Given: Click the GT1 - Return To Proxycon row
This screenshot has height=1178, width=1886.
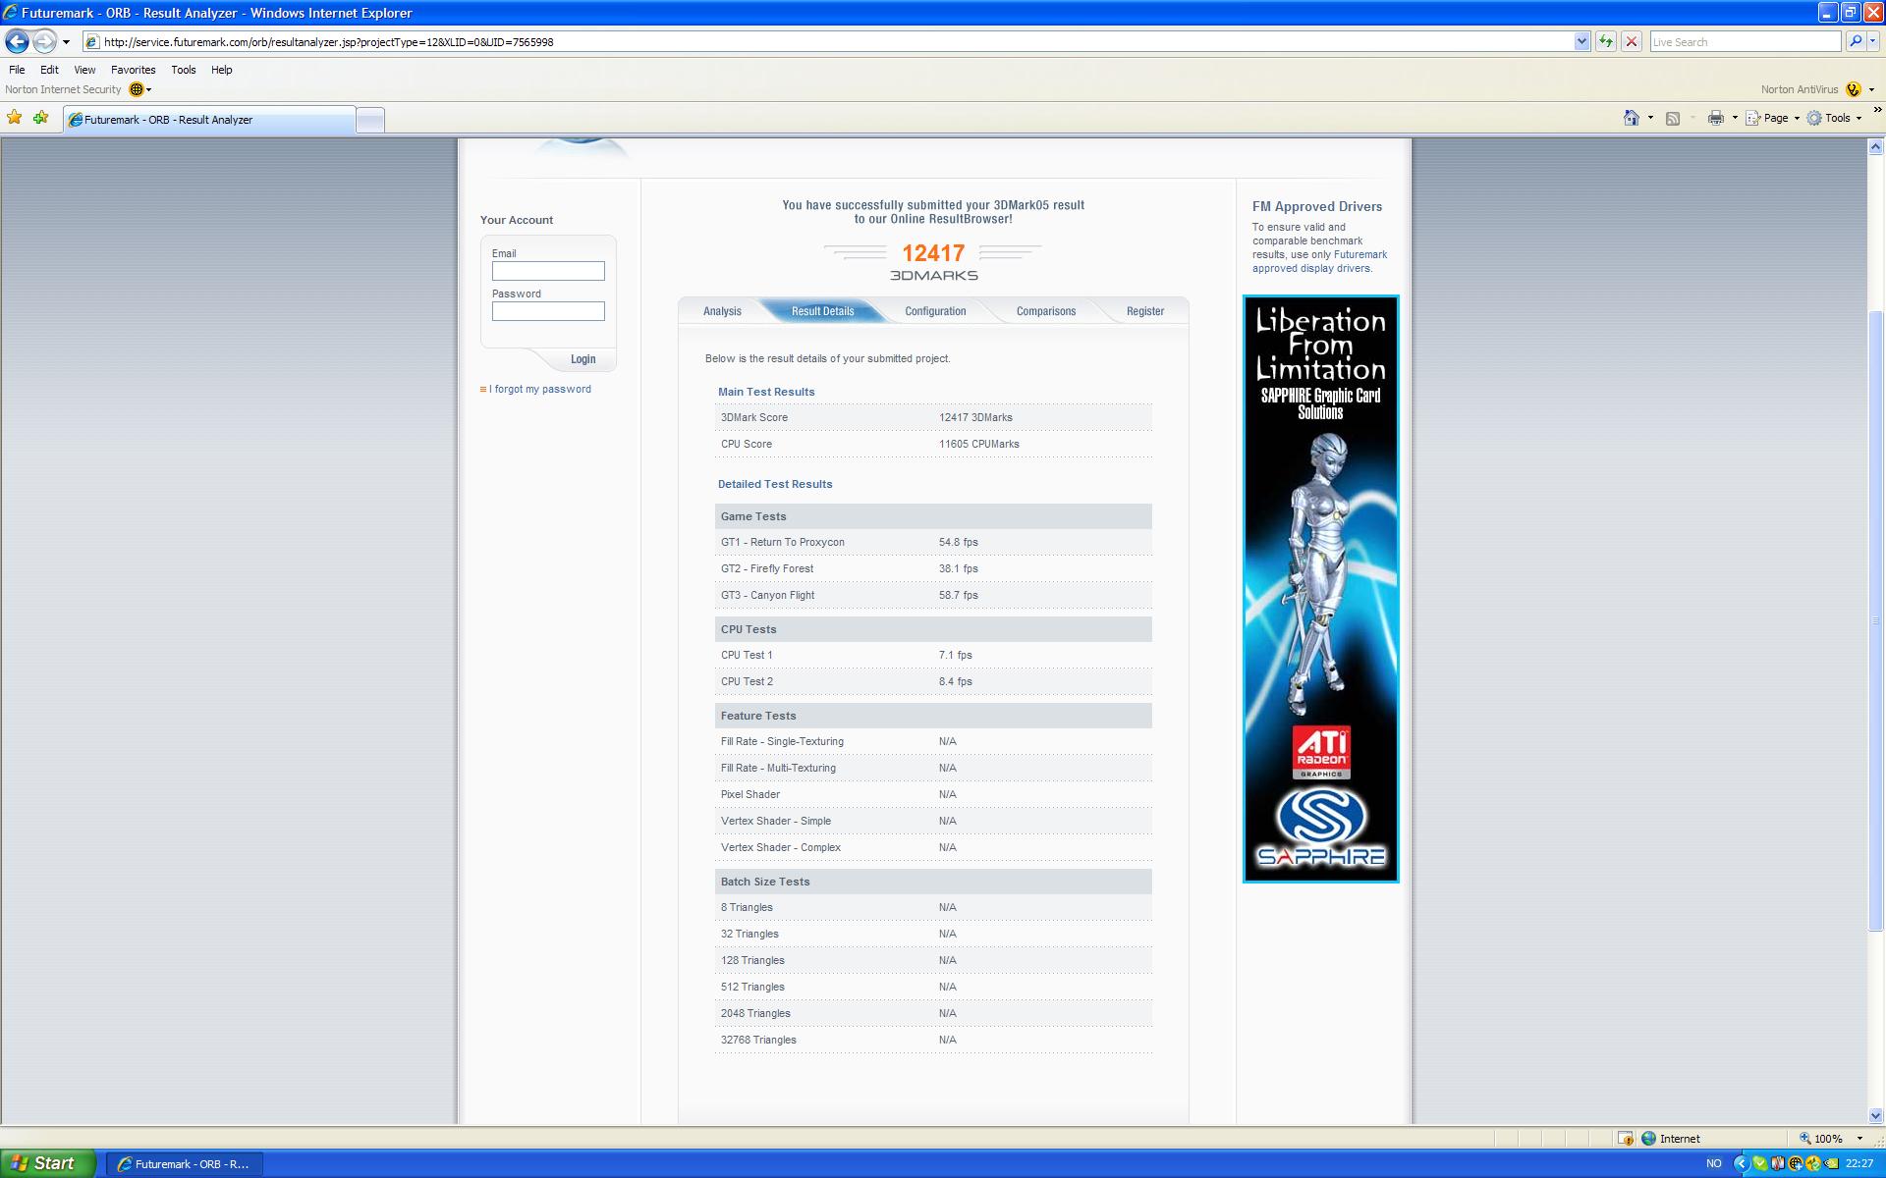Looking at the screenshot, I should point(933,542).
